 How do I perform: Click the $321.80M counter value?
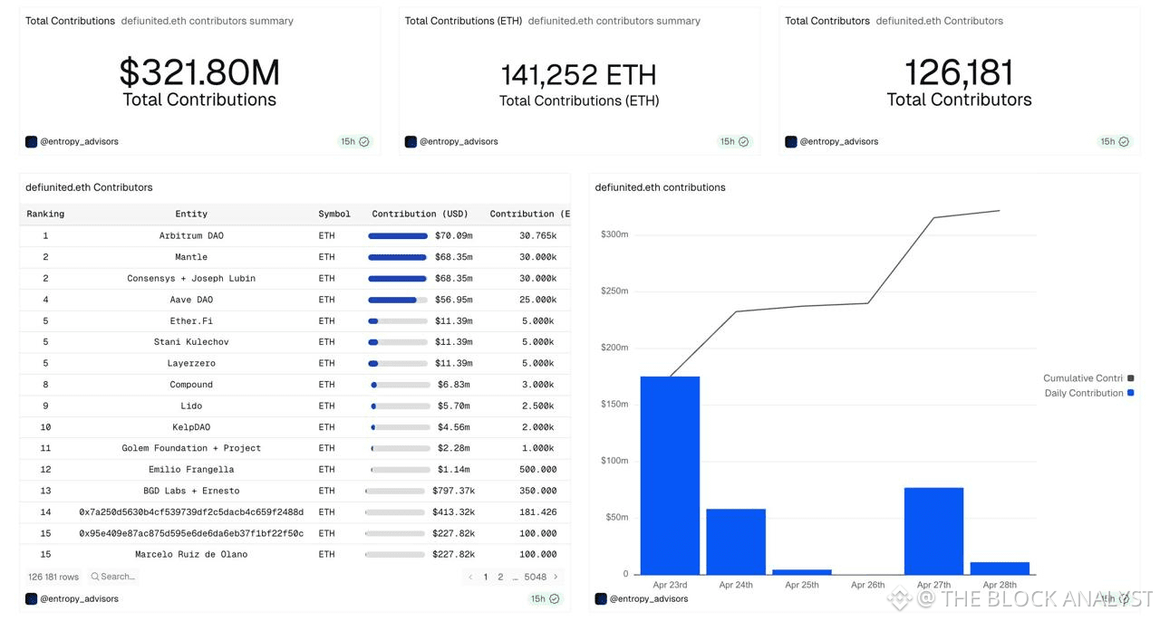pyautogui.click(x=199, y=73)
